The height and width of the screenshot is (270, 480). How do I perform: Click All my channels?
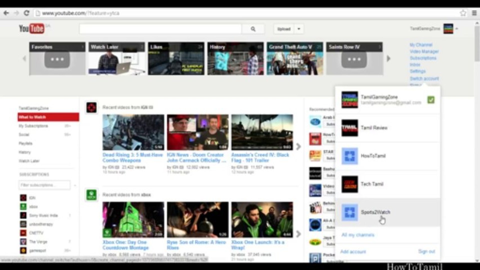(358, 234)
